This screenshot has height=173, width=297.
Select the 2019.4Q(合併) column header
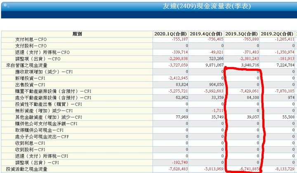pyautogui.click(x=206, y=34)
